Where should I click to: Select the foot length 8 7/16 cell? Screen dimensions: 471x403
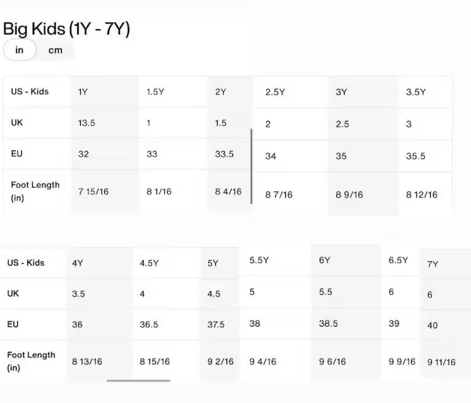click(278, 195)
